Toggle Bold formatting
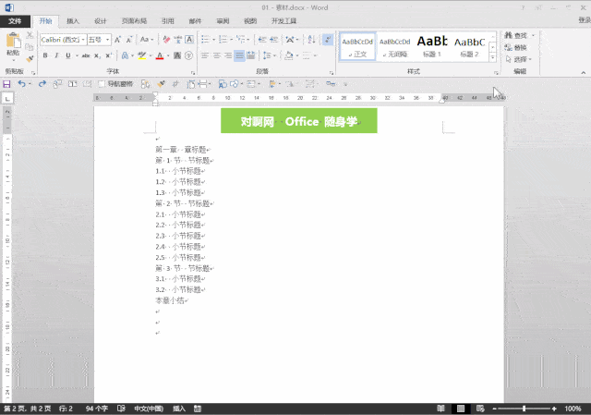Viewport: 591px width, 415px height. point(45,55)
